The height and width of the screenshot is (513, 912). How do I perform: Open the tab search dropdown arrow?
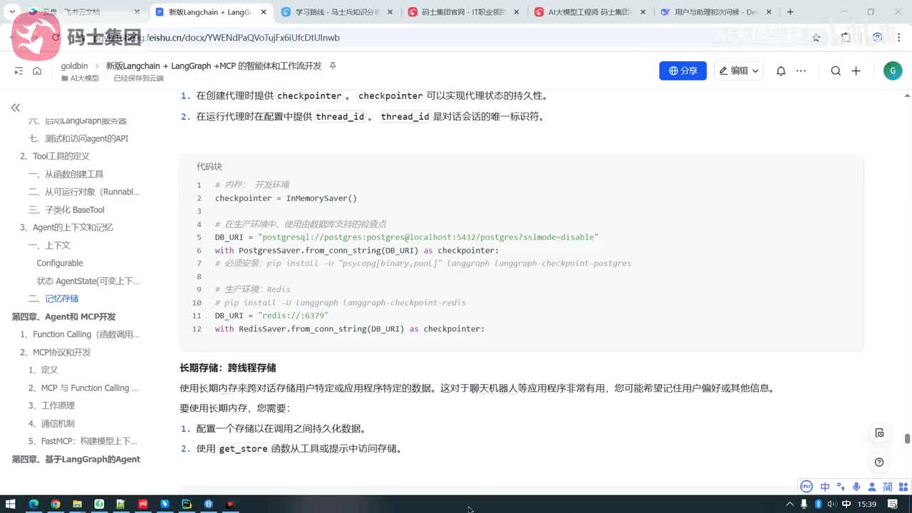coord(11,12)
